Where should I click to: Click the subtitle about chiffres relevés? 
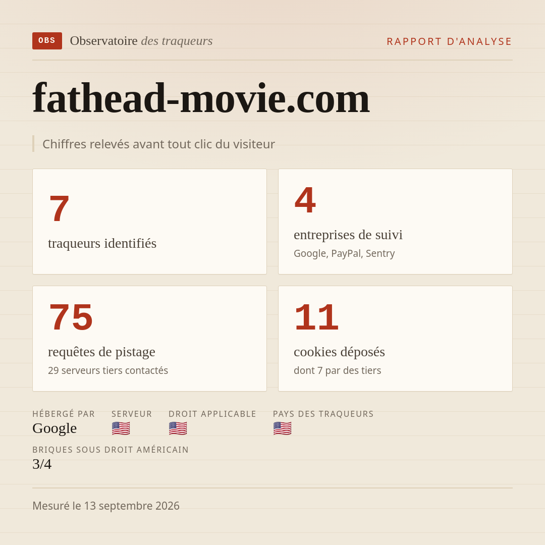pos(158,144)
